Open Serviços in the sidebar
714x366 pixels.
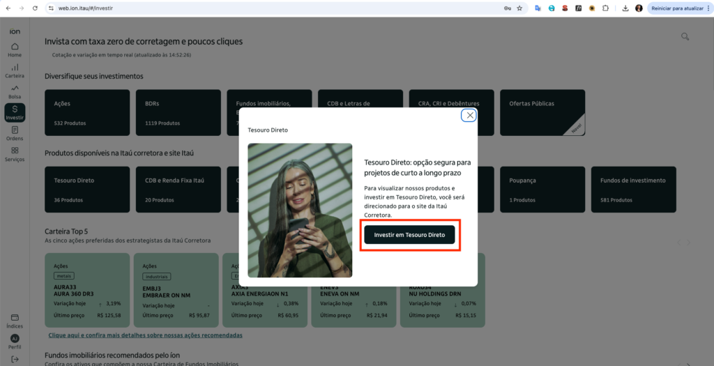pos(15,154)
